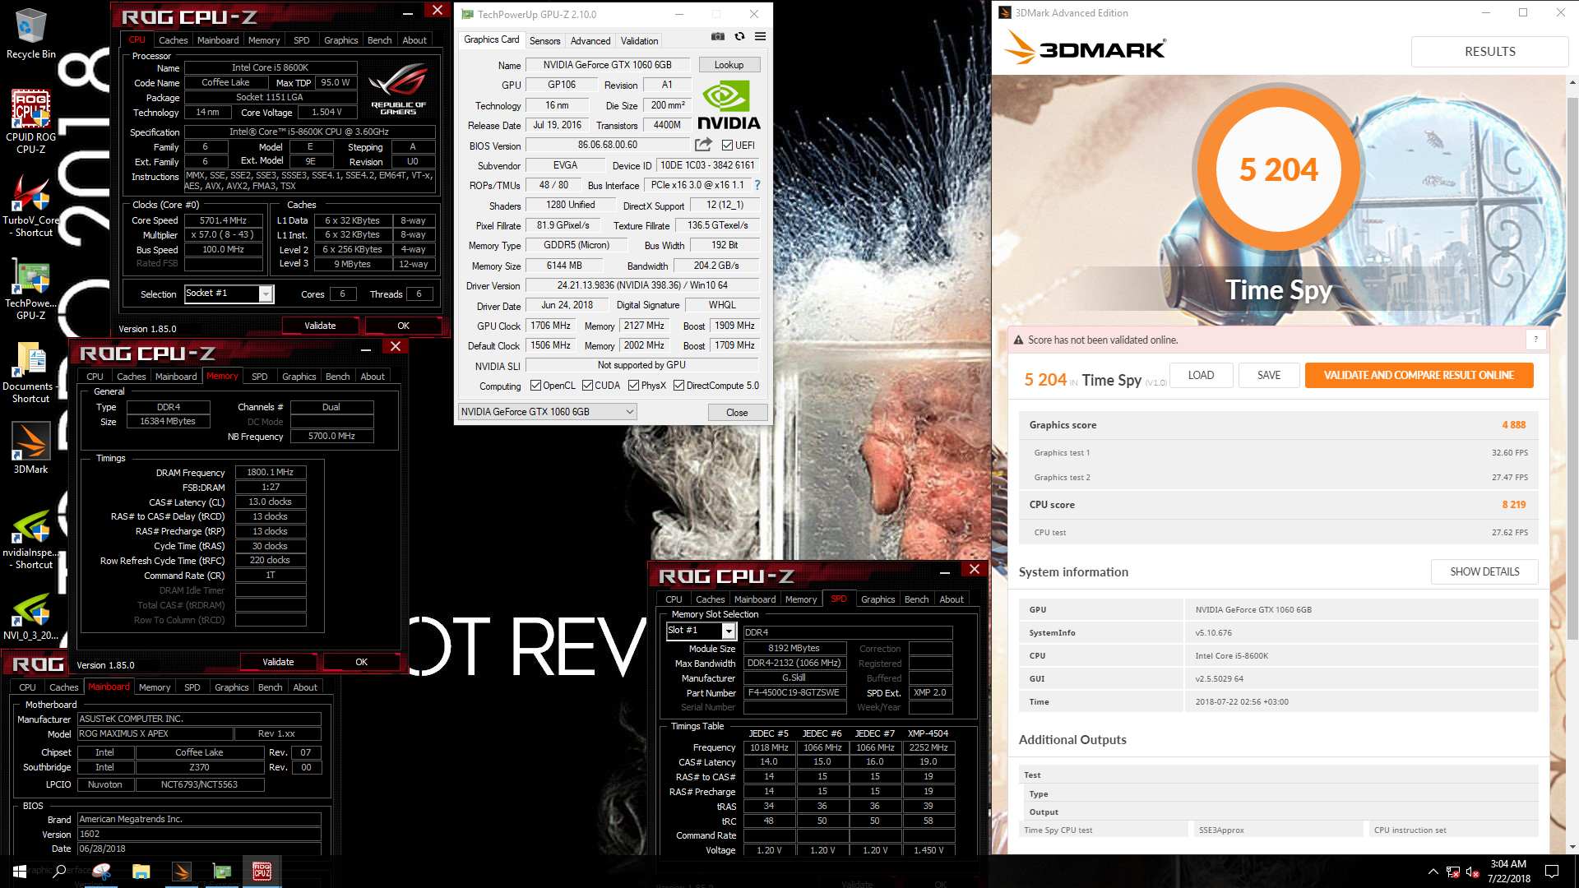Click Core Speed value 5701.4 MHz
This screenshot has width=1579, height=888.
(224, 220)
